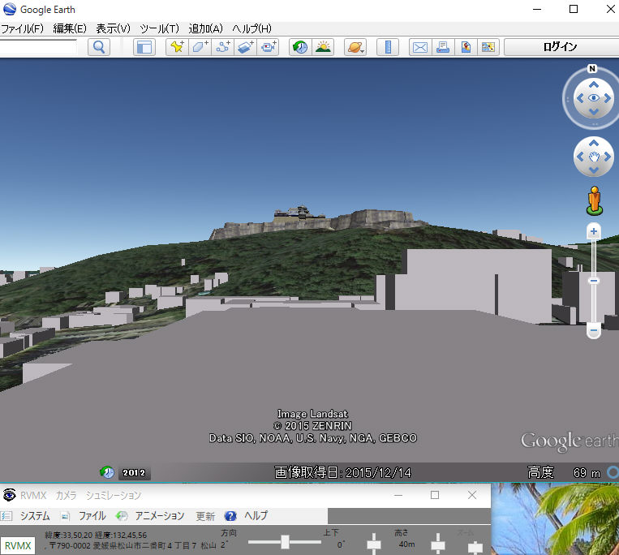Add a new placemark
This screenshot has width=619, height=555.
tap(176, 47)
